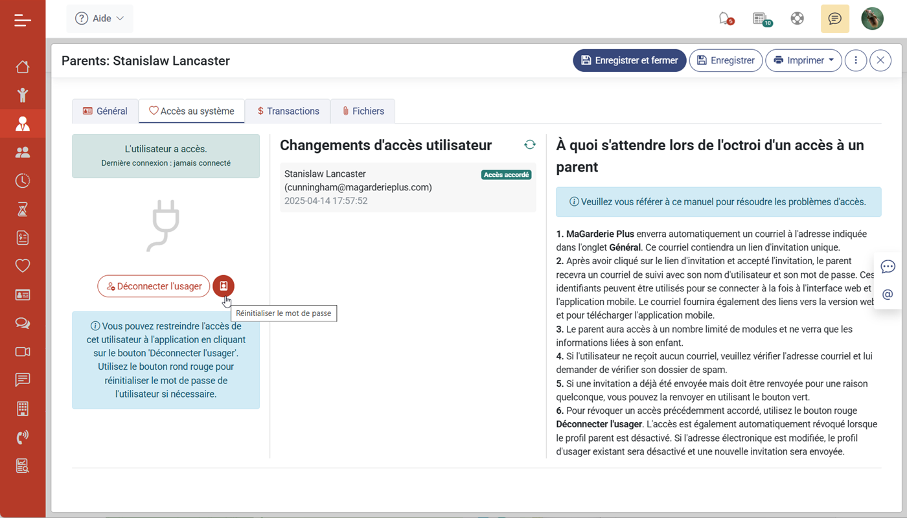Open the report search icon in the sidebar

23,466
